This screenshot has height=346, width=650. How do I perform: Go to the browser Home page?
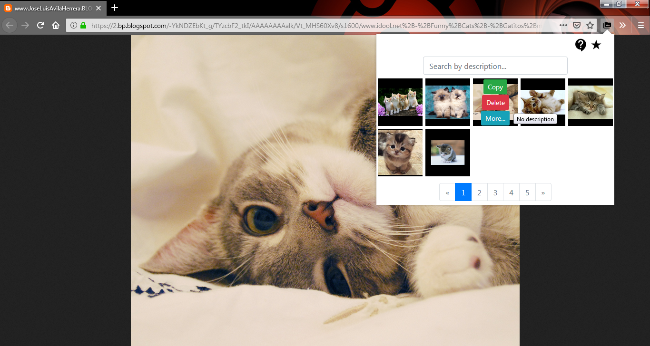[56, 25]
